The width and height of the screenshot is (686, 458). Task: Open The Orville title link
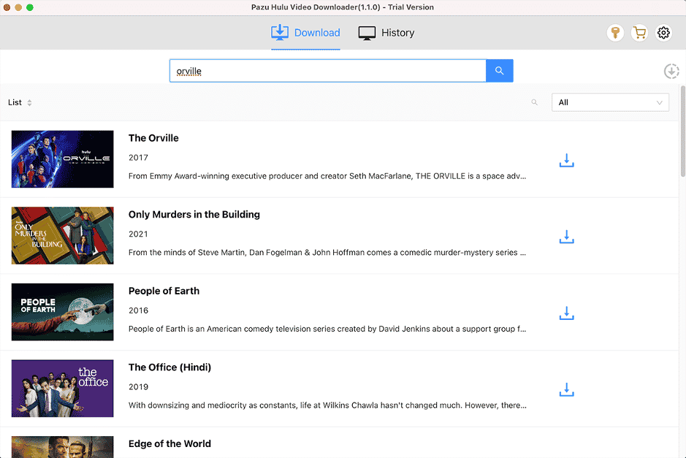tap(153, 138)
